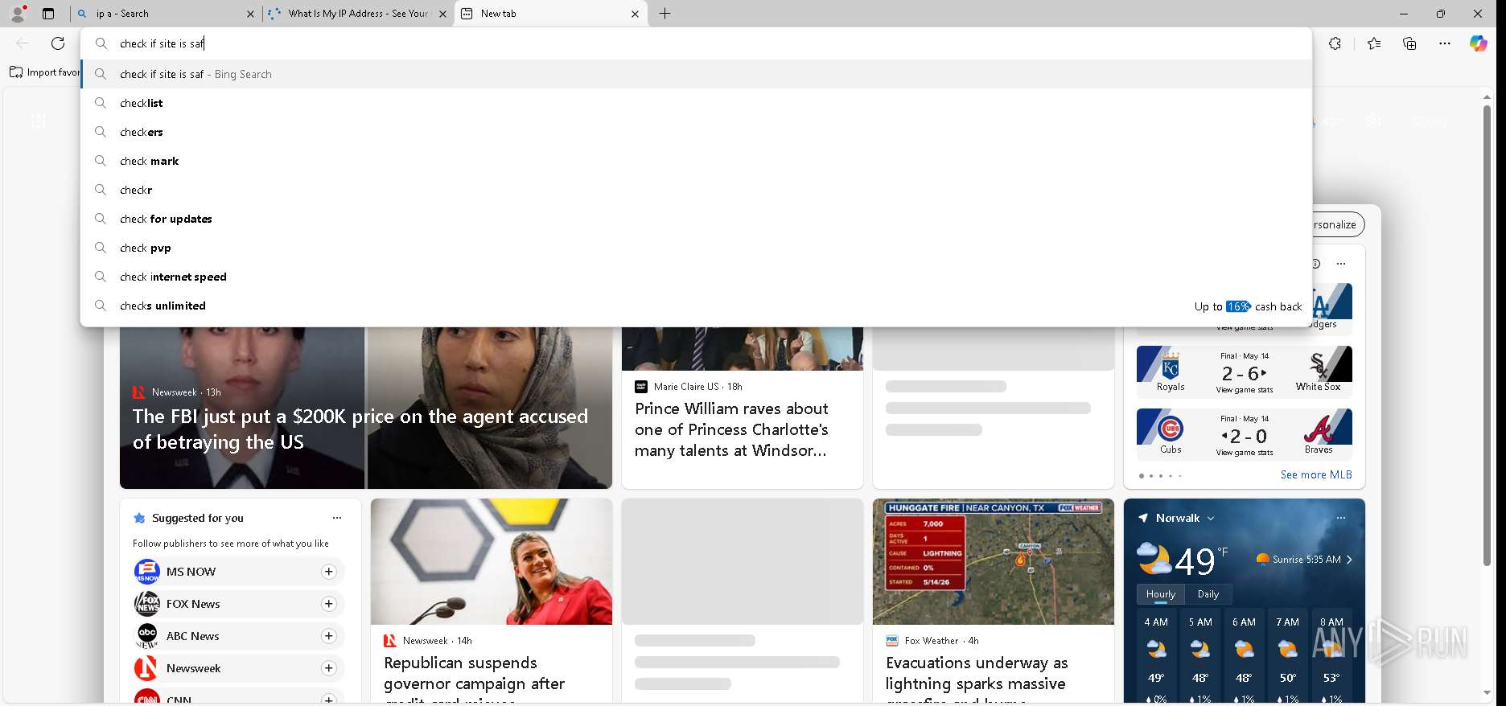Close the 'ip a - Search' tab
This screenshot has width=1506, height=706.
click(250, 14)
